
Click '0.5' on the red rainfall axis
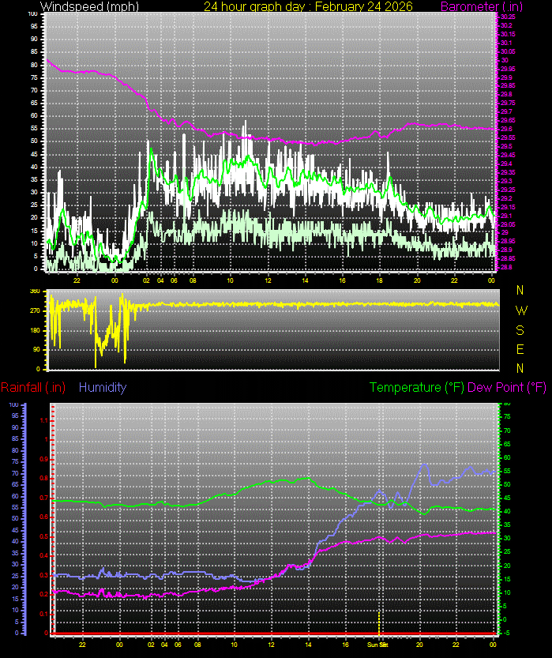pos(44,536)
